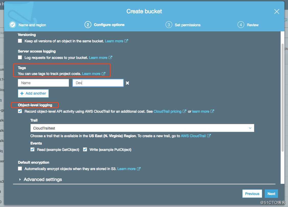Select the Configure options step
The height and width of the screenshot is (207, 288).
109,25
